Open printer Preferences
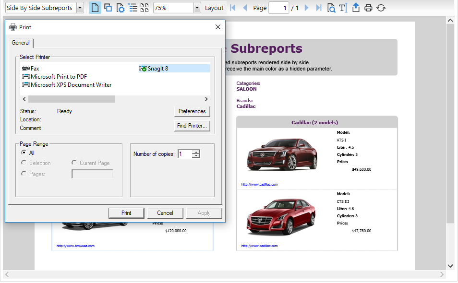Screen dimensions: 458x283 (x=192, y=111)
